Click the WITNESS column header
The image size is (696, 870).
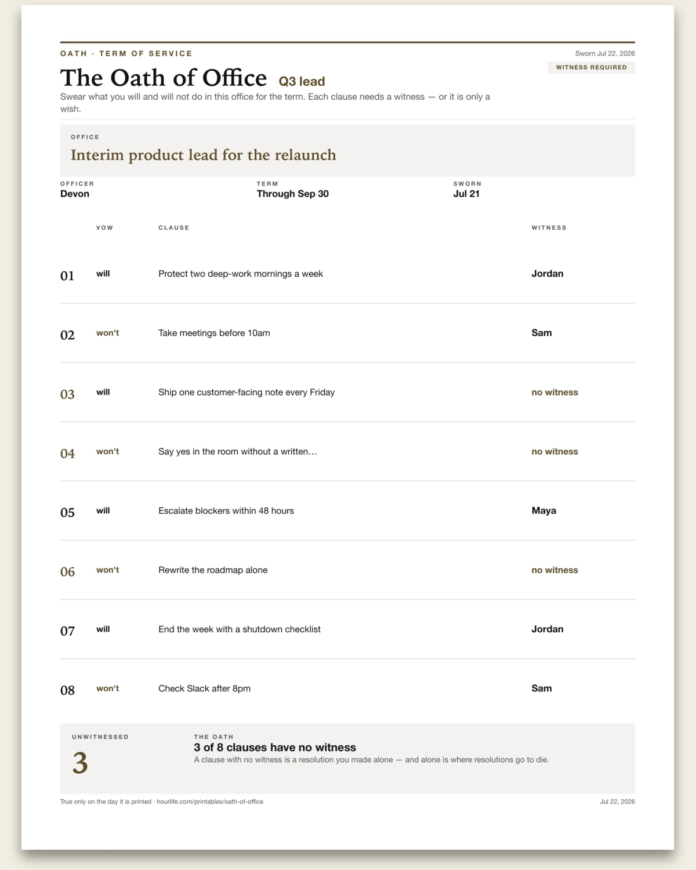pos(549,228)
